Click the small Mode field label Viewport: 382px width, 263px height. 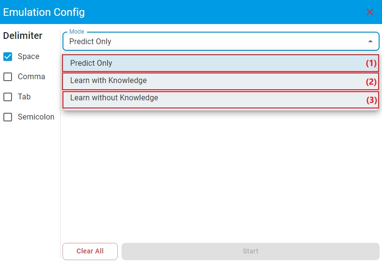coord(76,32)
